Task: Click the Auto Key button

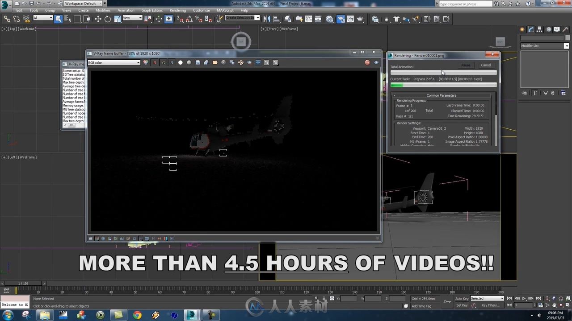Action: point(462,298)
